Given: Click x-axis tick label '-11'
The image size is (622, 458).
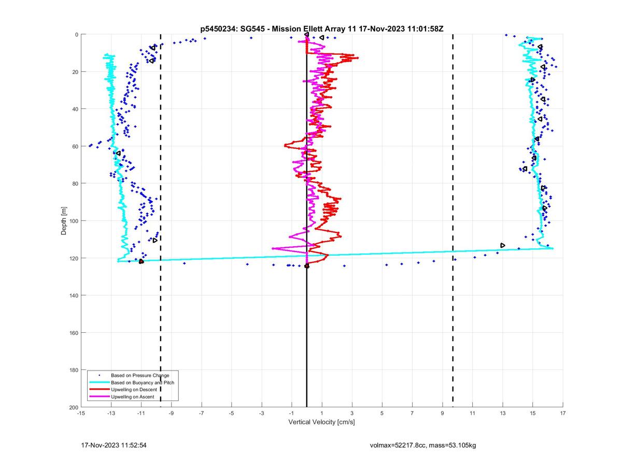Looking at the screenshot, I should (x=141, y=413).
